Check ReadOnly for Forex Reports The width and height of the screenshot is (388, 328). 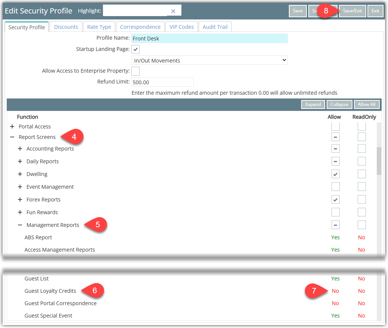(x=362, y=200)
